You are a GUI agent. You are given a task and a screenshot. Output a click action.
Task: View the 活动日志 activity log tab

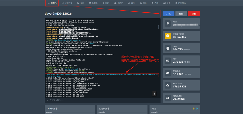180,3
